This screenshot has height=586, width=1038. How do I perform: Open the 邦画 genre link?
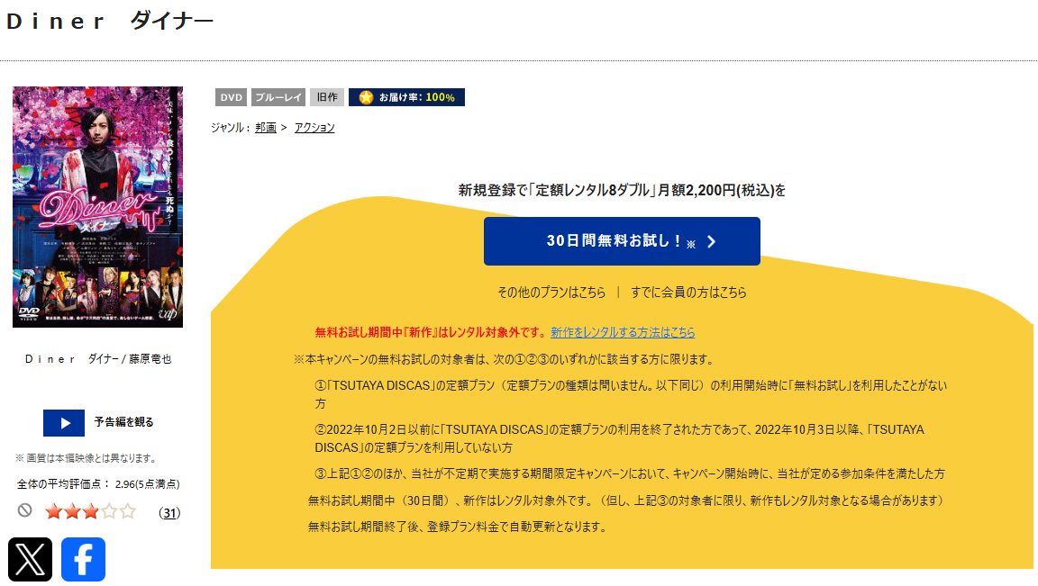click(264, 127)
